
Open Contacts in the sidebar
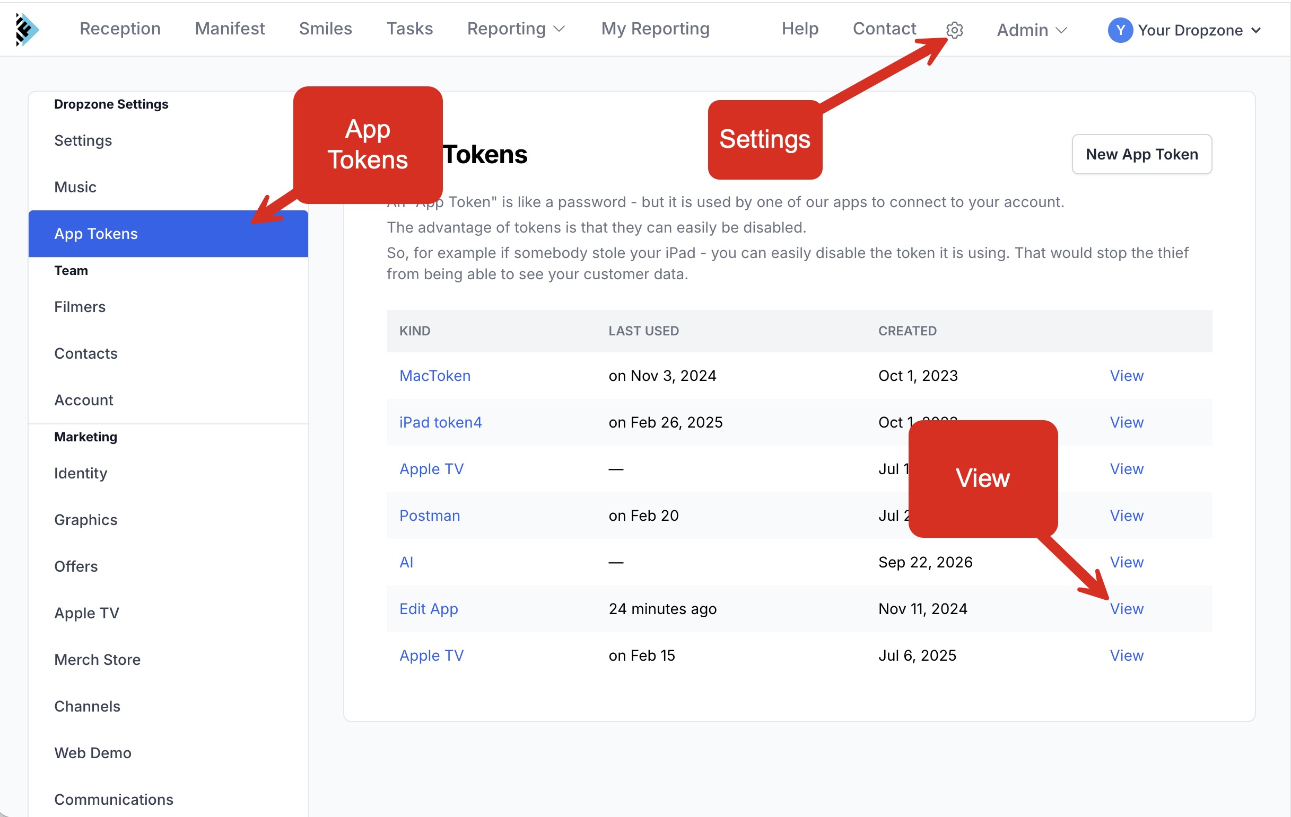tap(168, 354)
